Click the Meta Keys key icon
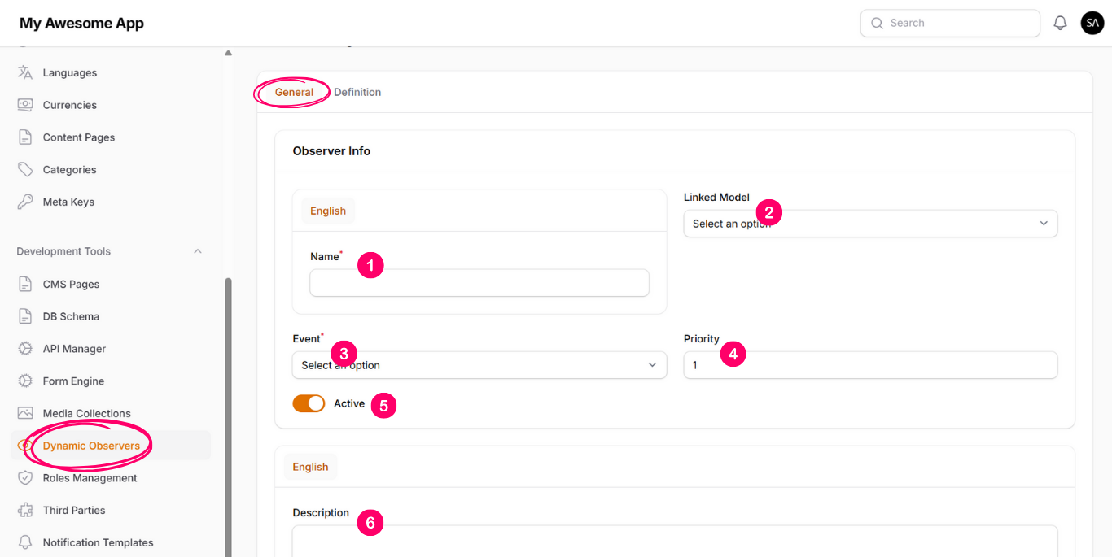 click(25, 202)
